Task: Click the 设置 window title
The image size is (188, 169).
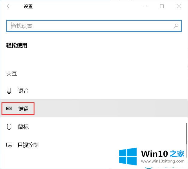Action: click(x=28, y=7)
